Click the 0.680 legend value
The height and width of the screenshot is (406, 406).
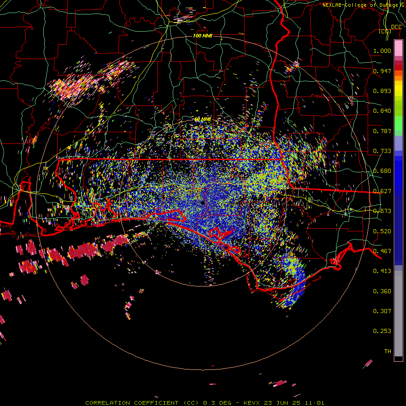[x=382, y=171]
